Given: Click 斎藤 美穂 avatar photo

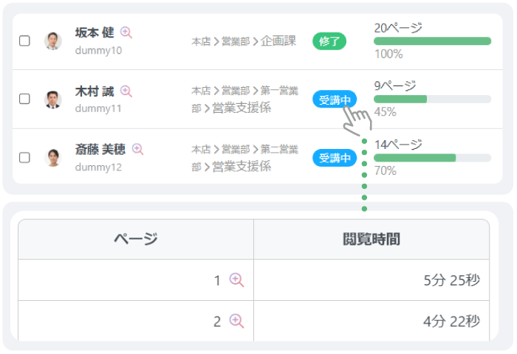Looking at the screenshot, I should coord(53,157).
